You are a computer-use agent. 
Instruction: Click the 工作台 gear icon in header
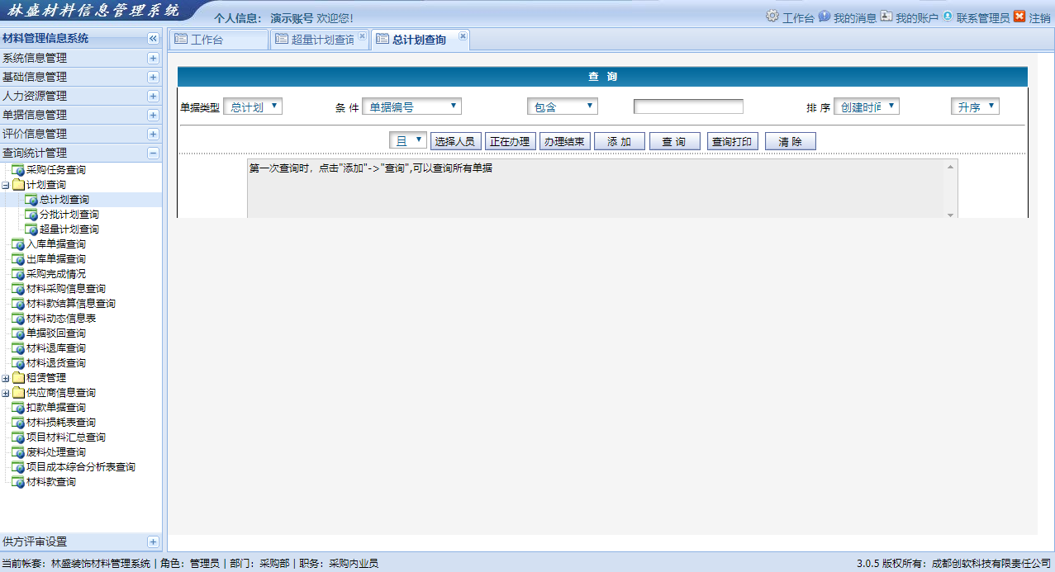point(772,17)
